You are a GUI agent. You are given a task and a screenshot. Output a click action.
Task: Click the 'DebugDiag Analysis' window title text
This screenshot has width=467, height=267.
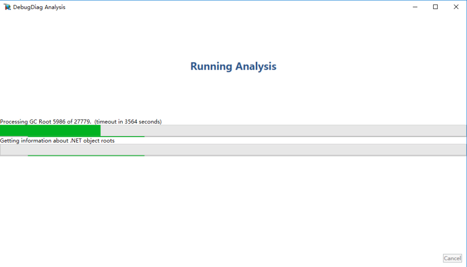(x=39, y=7)
